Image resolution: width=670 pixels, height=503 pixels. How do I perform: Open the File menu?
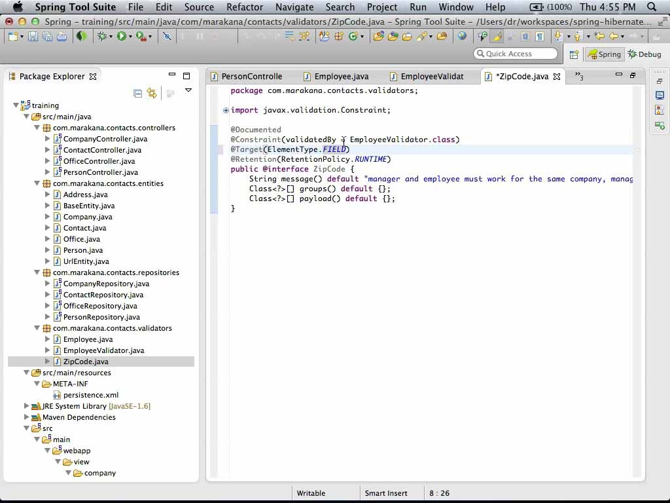coord(136,7)
